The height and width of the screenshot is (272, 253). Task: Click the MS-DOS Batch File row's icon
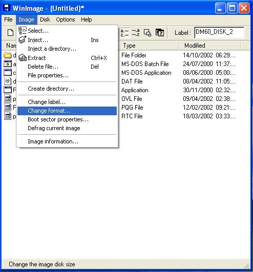click(x=8, y=64)
